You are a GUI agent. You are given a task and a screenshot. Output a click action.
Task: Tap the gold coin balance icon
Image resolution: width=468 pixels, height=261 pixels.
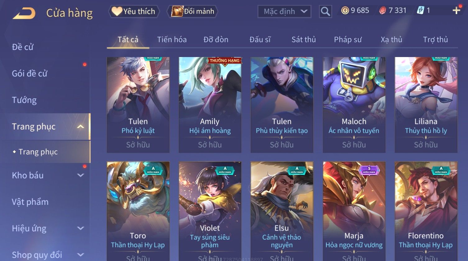tap(345, 11)
